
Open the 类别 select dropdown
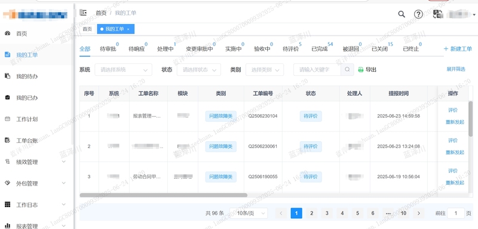pos(265,69)
